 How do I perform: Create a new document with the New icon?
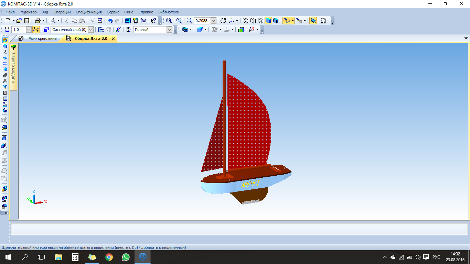(x=8, y=21)
